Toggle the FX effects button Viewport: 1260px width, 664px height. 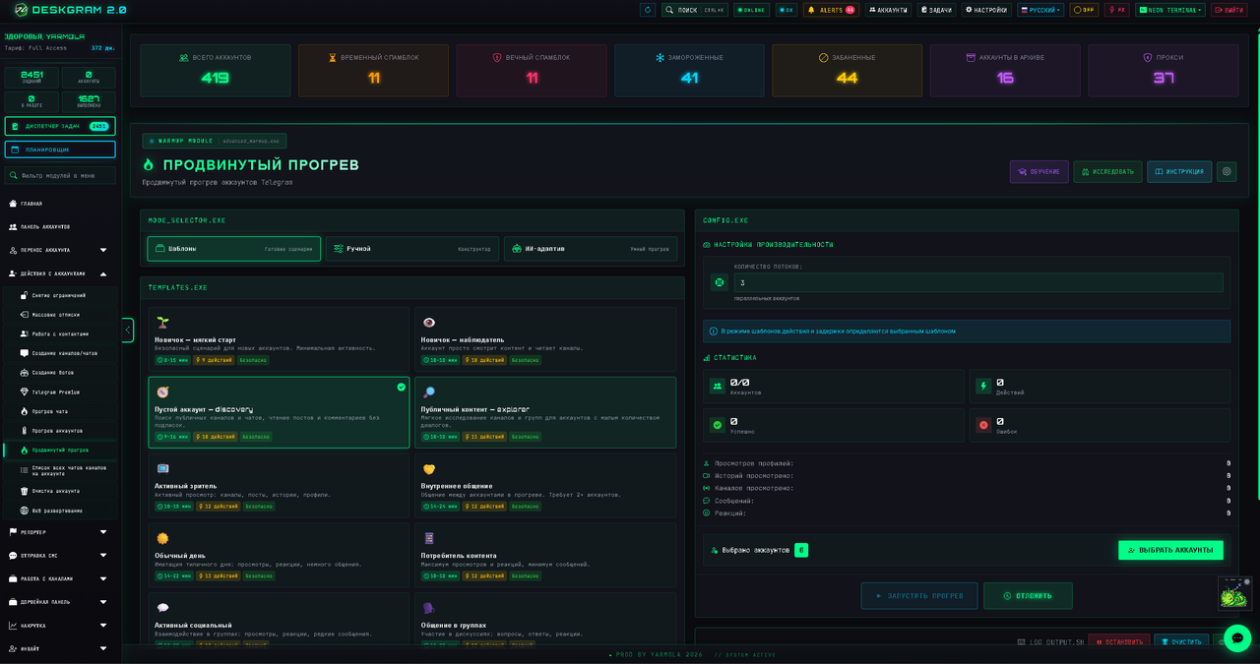[1116, 10]
